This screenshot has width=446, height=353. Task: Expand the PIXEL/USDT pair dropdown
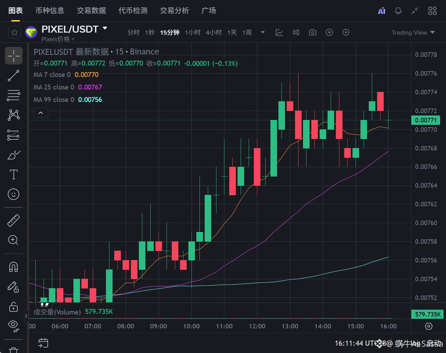point(105,28)
